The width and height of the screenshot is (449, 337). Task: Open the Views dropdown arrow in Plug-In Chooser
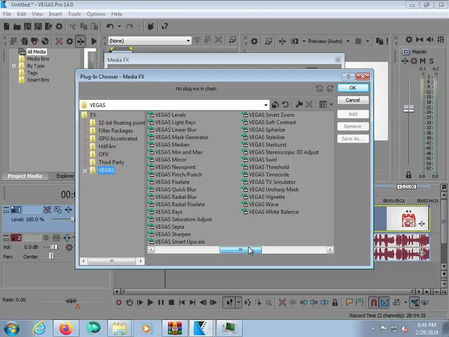[x=331, y=104]
